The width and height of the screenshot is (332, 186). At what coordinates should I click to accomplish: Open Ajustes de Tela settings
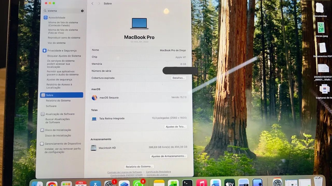tap(175, 127)
